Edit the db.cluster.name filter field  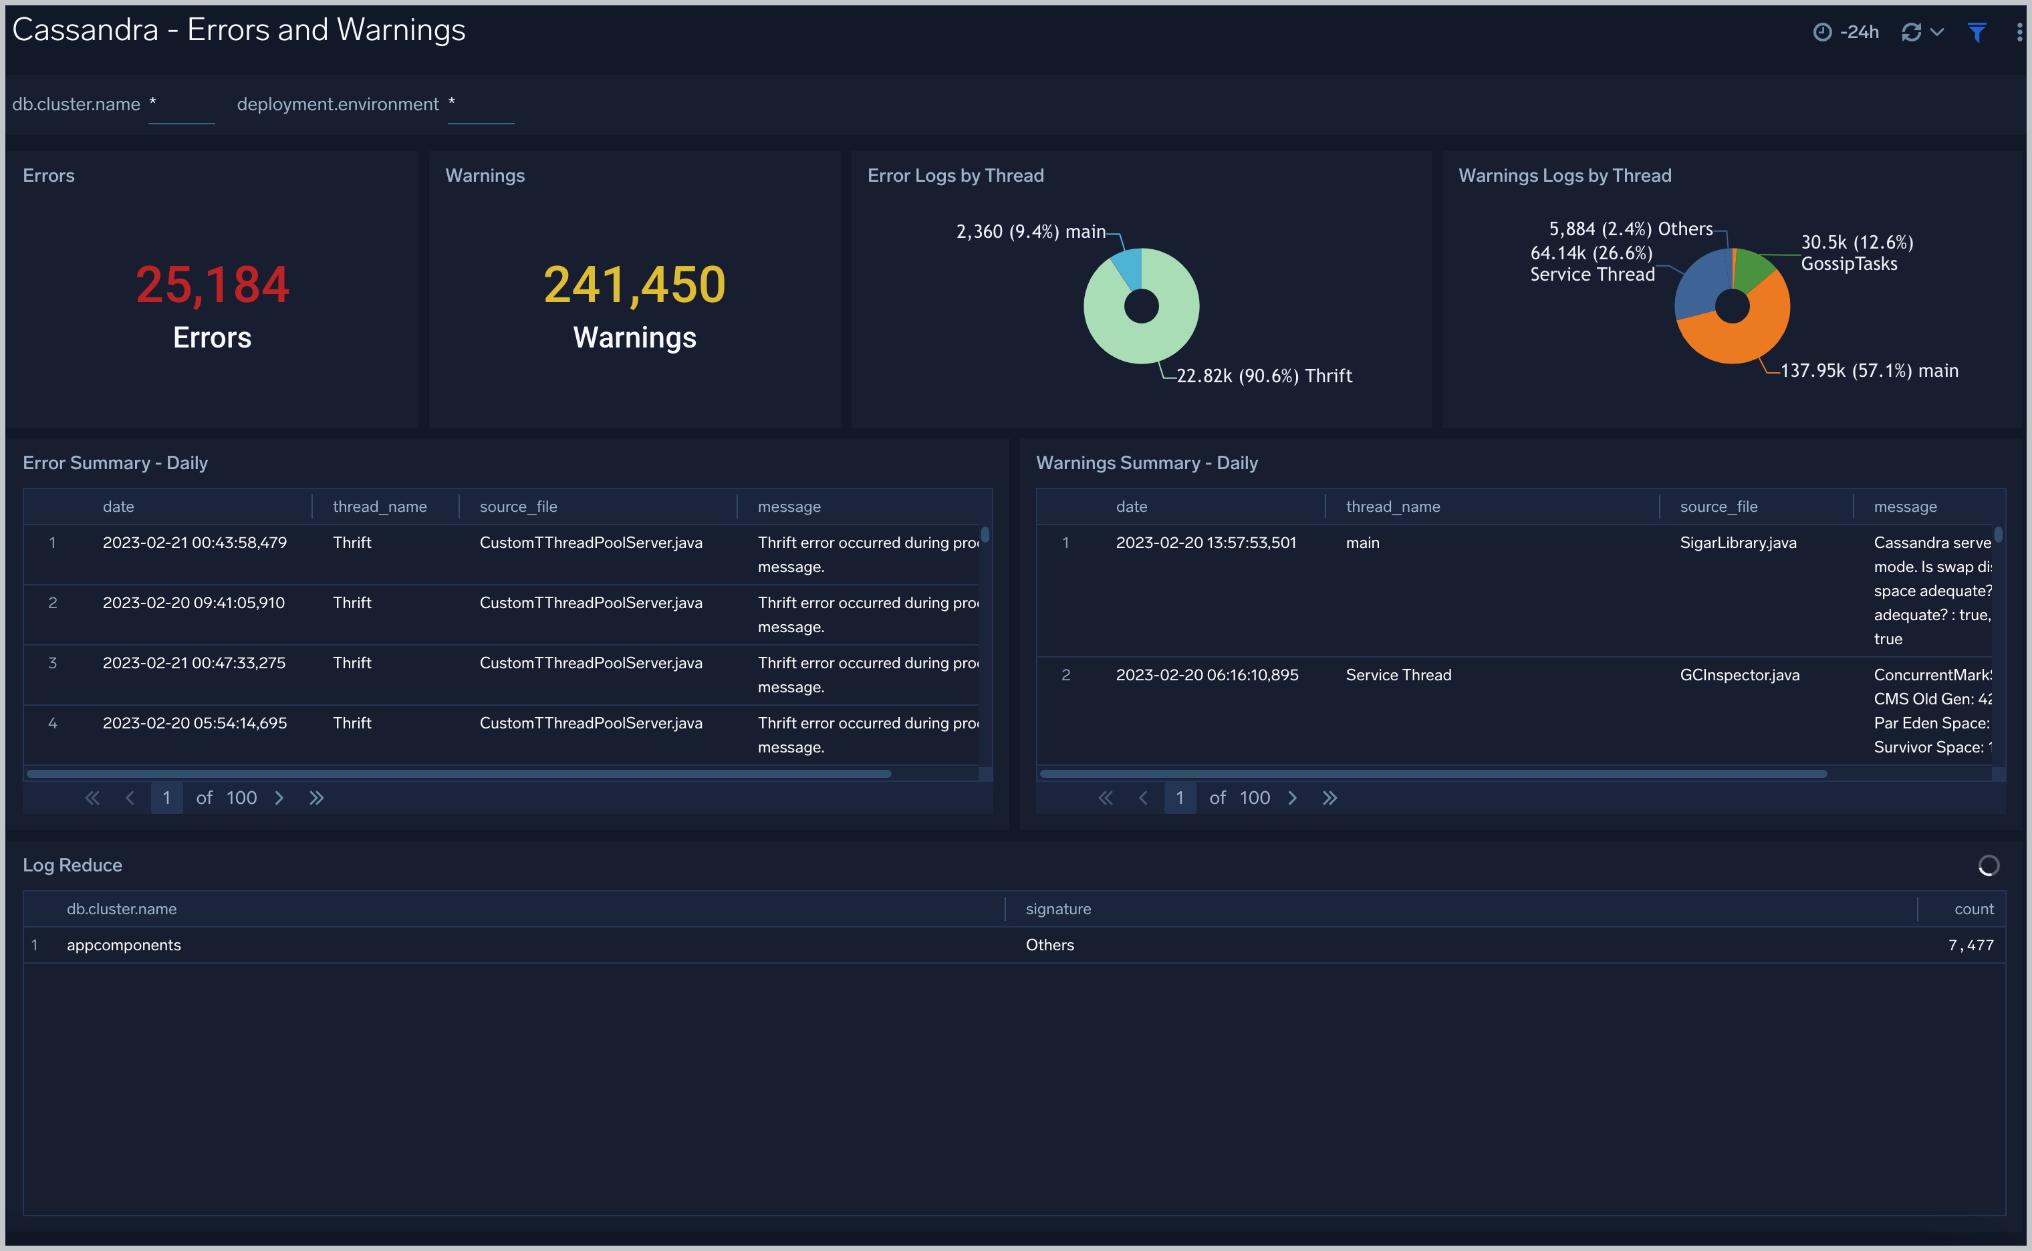tap(181, 105)
